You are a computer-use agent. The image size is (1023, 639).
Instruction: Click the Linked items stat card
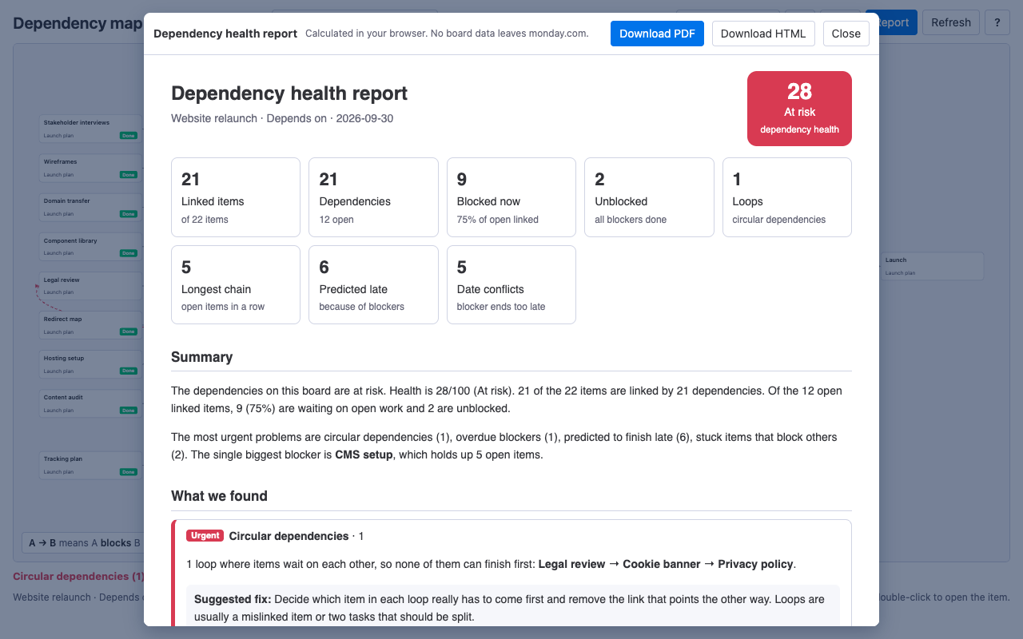(x=236, y=197)
